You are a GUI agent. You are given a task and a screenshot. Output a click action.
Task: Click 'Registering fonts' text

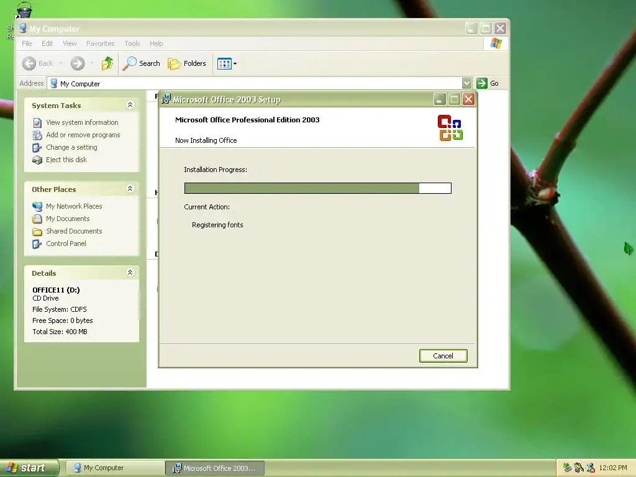click(x=217, y=225)
